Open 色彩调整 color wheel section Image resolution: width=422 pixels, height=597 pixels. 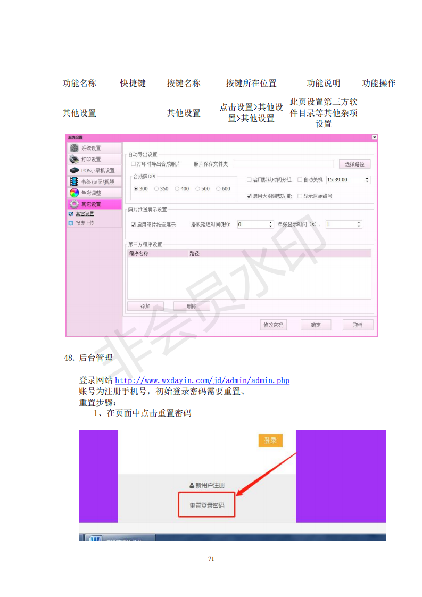point(94,193)
